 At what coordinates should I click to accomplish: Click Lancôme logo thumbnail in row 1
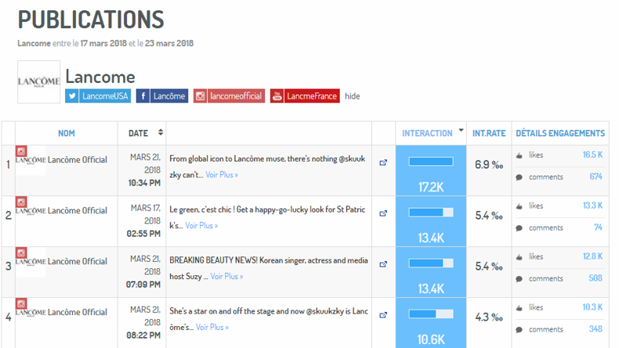pos(31,160)
